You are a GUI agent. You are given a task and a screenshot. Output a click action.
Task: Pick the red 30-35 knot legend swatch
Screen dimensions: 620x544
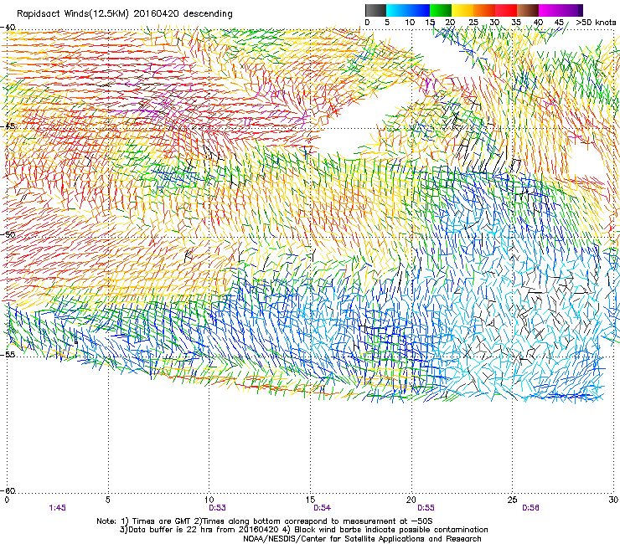pos(506,10)
